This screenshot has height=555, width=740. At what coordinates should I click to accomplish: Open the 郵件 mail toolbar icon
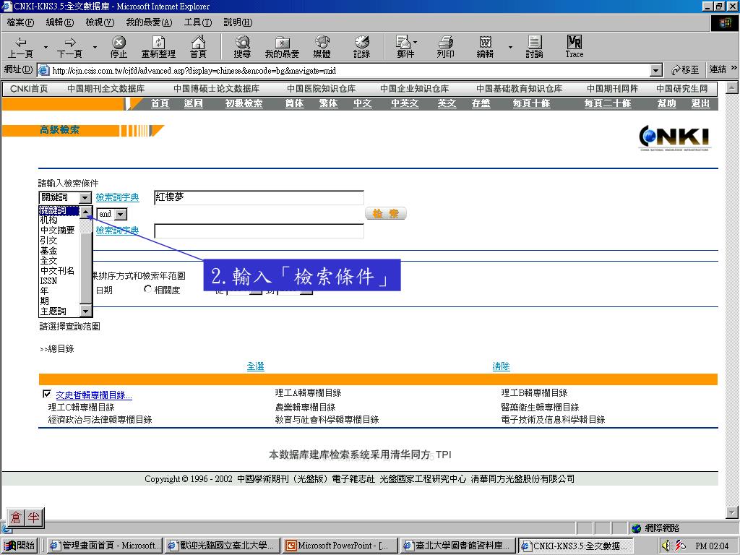coord(405,47)
